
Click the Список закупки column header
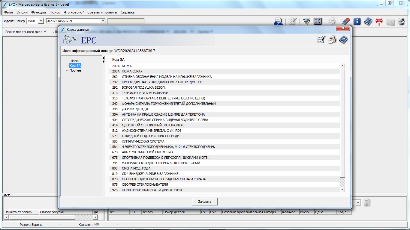(x=66, y=212)
